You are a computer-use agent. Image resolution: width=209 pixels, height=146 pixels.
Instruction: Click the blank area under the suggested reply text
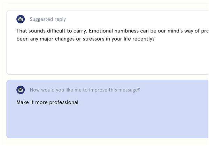coord(104,59)
